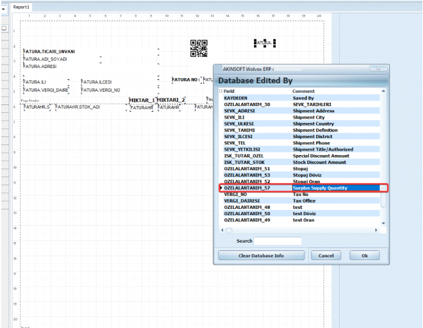Select the MIKTARI_2 column header

click(x=171, y=100)
